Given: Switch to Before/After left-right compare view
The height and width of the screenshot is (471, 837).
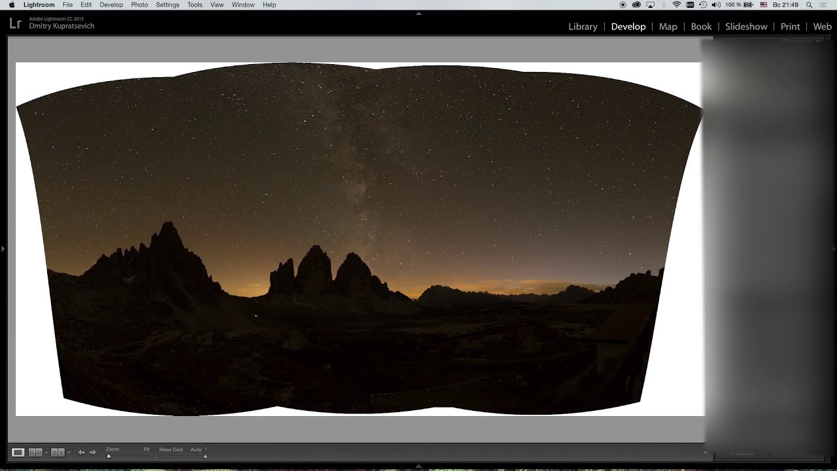Looking at the screenshot, I should click(x=35, y=452).
